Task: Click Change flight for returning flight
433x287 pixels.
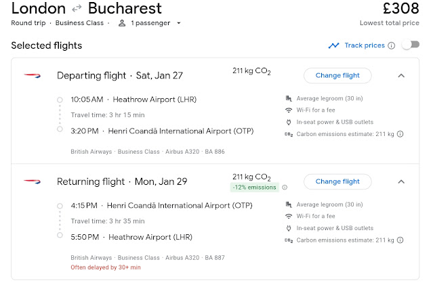Action: click(x=337, y=181)
